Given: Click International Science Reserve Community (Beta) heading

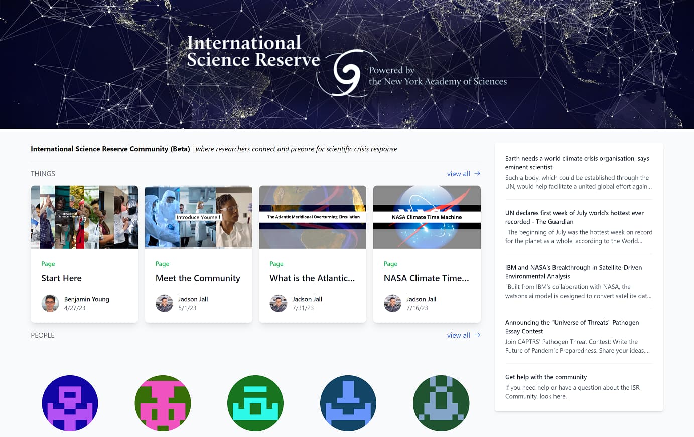Looking at the screenshot, I should coord(110,149).
